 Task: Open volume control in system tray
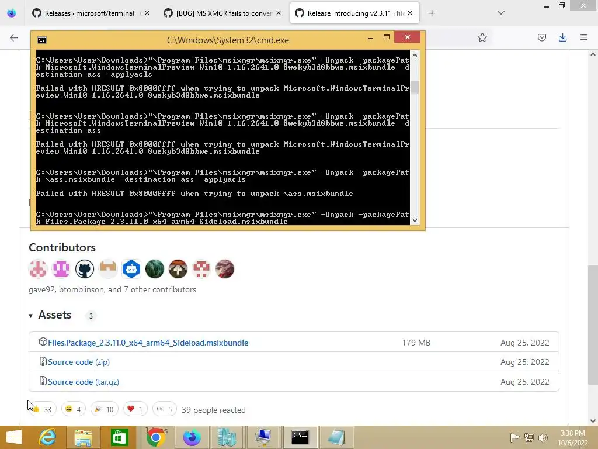(x=543, y=437)
